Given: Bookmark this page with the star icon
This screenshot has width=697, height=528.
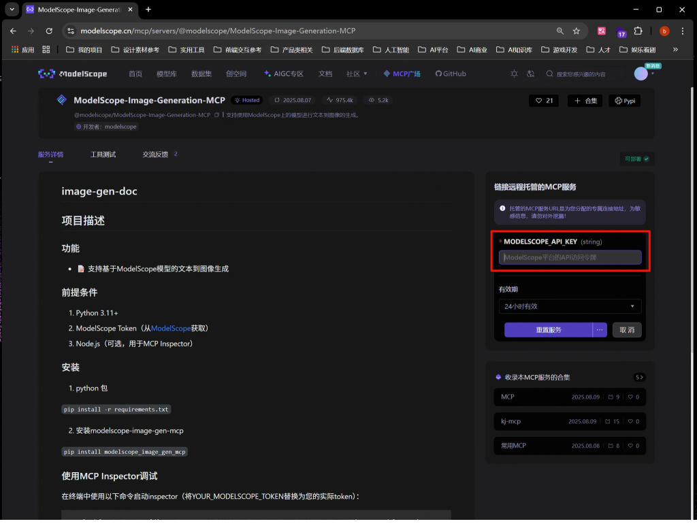Looking at the screenshot, I should pyautogui.click(x=576, y=31).
